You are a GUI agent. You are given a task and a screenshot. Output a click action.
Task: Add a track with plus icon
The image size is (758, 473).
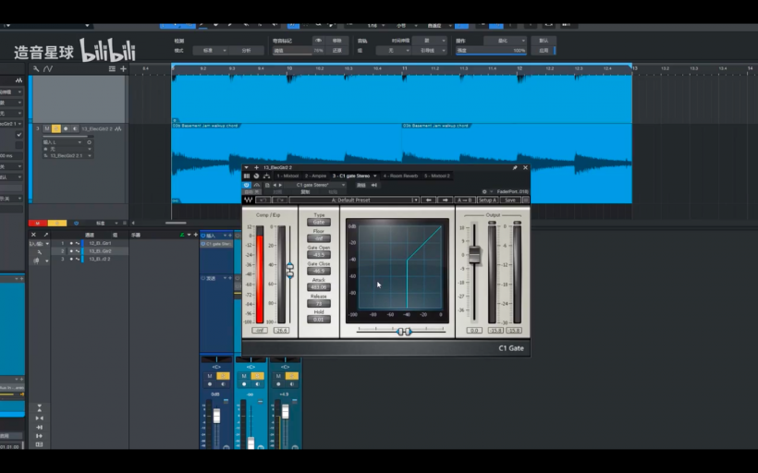coord(123,69)
